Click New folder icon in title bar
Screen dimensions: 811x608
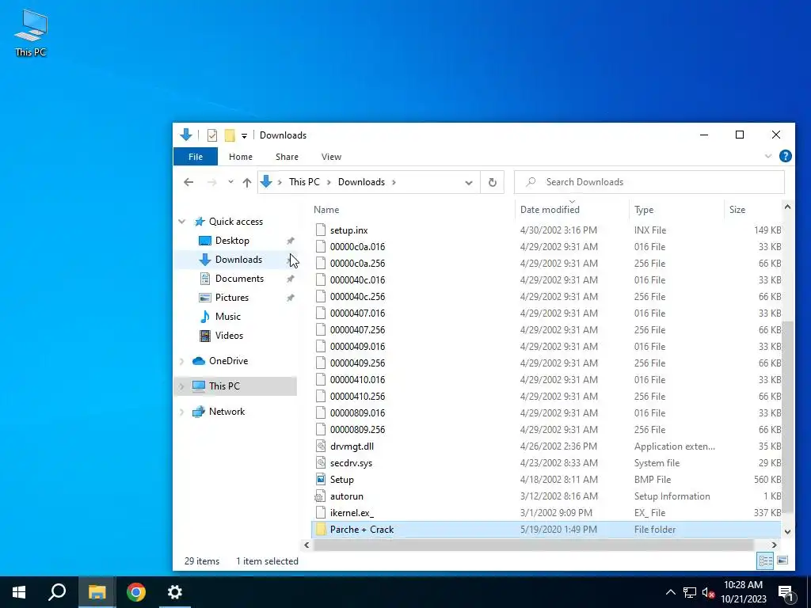click(230, 135)
